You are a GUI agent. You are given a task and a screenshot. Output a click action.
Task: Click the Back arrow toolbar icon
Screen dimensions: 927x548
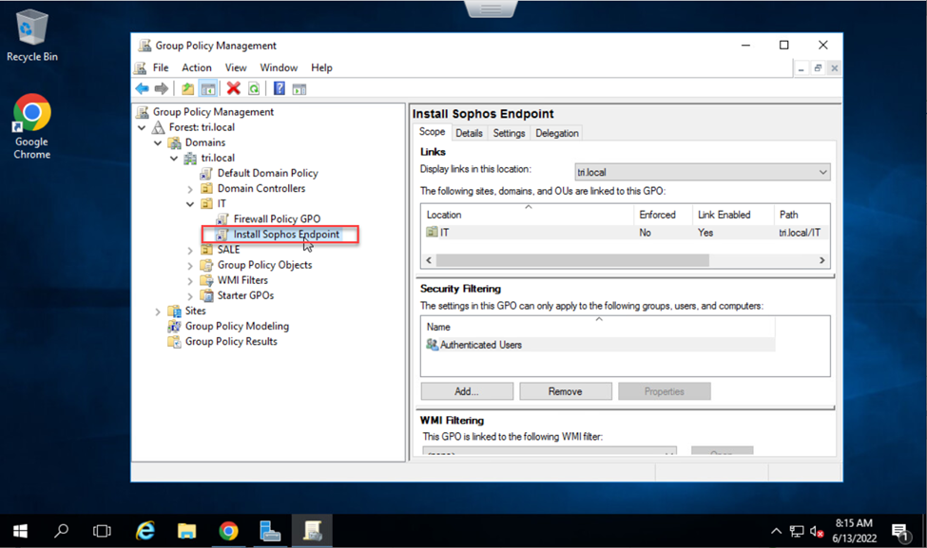point(142,88)
